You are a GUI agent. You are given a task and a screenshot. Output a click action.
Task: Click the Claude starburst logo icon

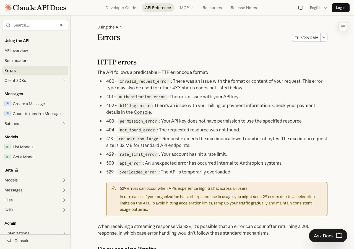click(8, 8)
